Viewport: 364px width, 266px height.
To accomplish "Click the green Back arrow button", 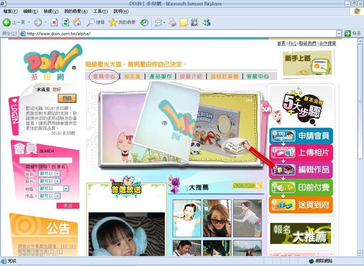I will click(x=7, y=22).
